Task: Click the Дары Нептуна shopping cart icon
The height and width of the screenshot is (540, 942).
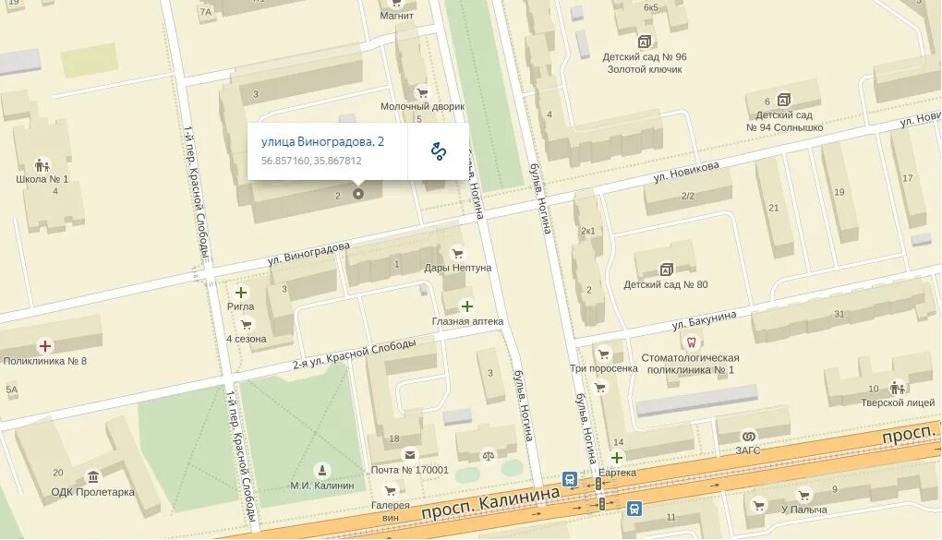Action: [x=458, y=253]
